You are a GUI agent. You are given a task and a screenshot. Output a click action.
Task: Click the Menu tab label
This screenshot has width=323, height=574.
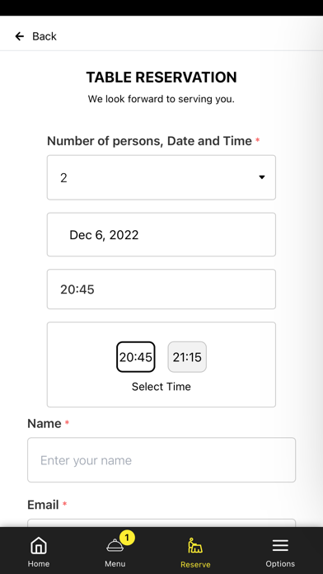[115, 564]
